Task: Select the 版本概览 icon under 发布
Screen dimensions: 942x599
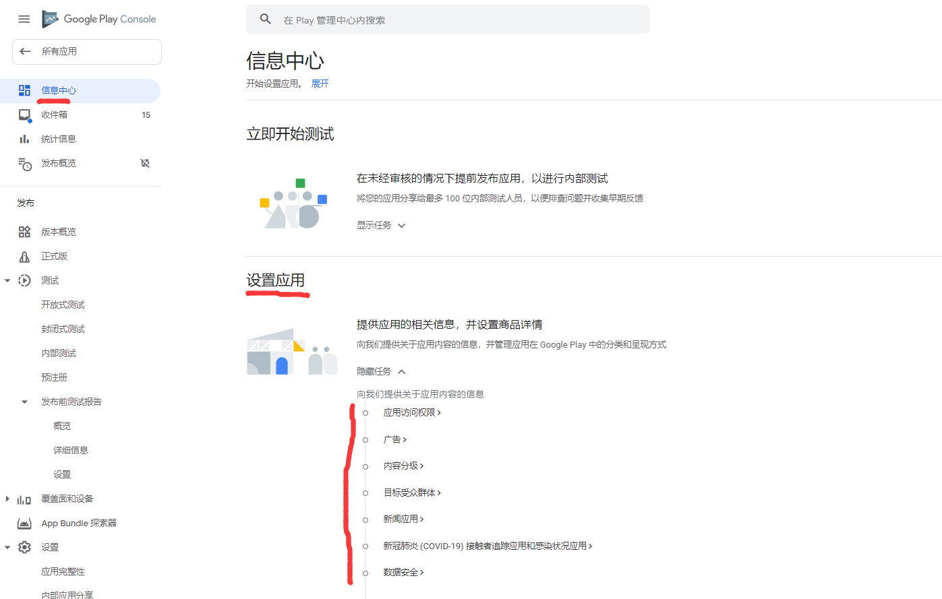Action: click(x=24, y=231)
